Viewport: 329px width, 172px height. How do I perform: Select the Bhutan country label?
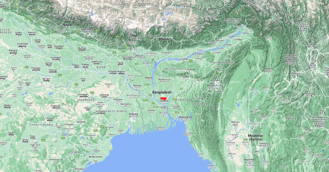(164, 39)
